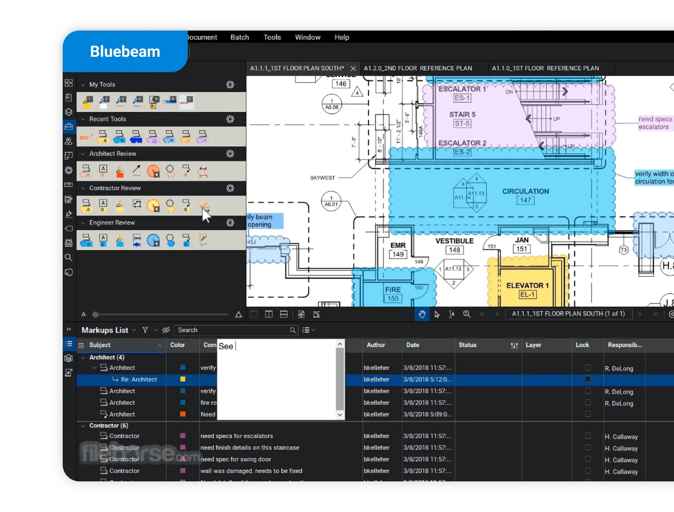
Task: Collapse the Architect (4) group
Action: (x=83, y=357)
